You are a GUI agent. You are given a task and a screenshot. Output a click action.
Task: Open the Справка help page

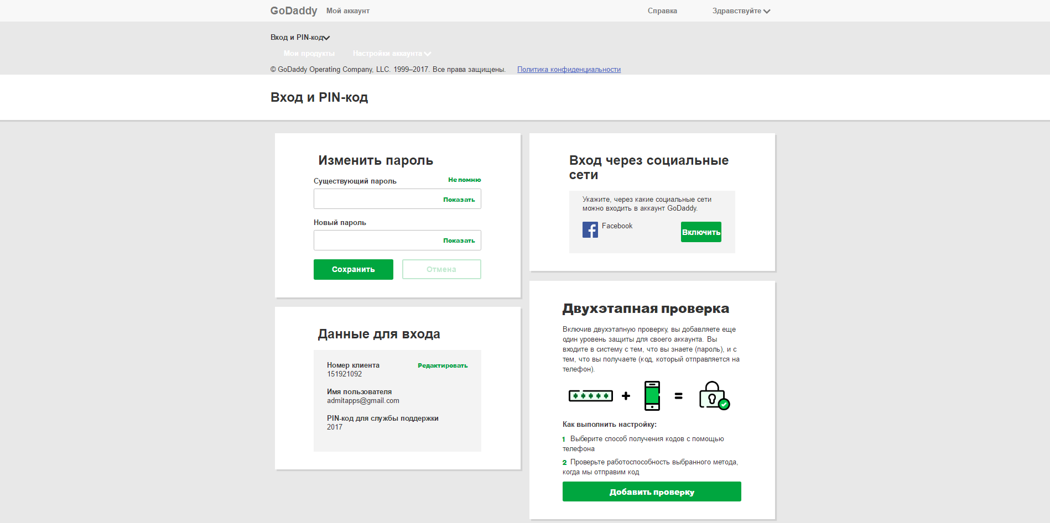[662, 11]
